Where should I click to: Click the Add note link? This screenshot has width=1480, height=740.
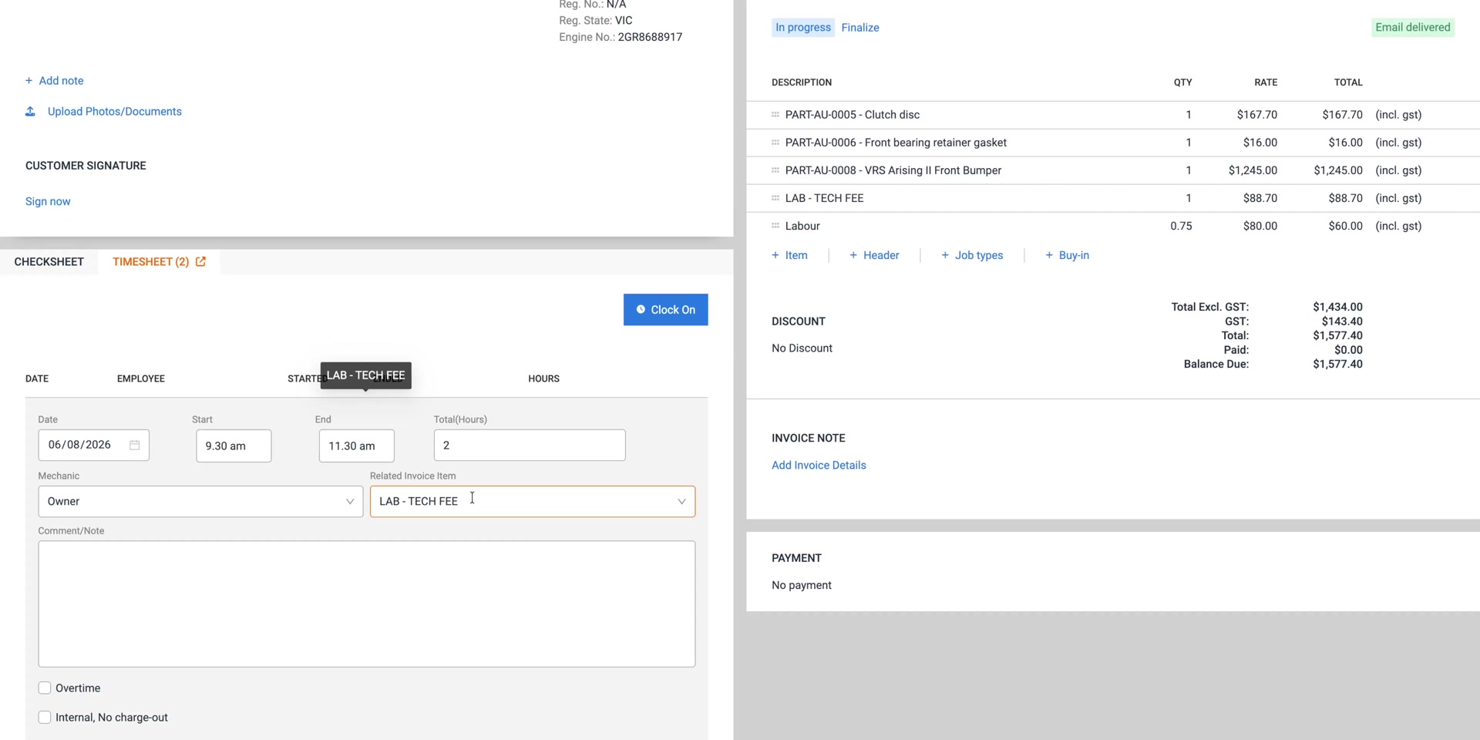click(x=62, y=81)
